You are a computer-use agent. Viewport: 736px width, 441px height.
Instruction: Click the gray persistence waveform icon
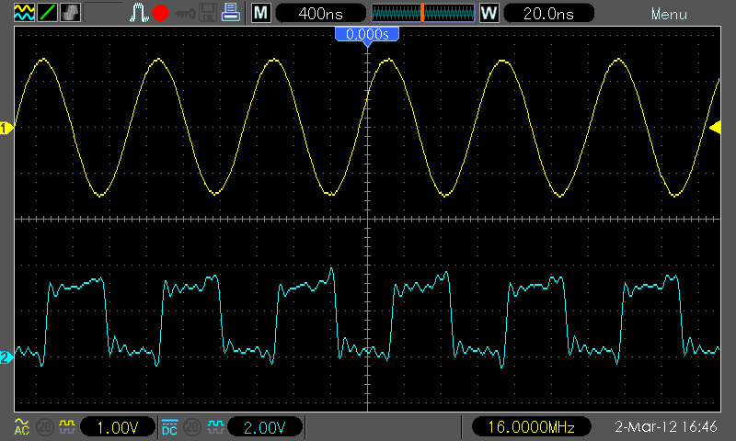click(x=71, y=13)
